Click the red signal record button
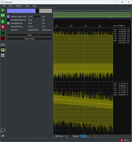The width and height of the screenshot is (132, 142). pos(3,27)
